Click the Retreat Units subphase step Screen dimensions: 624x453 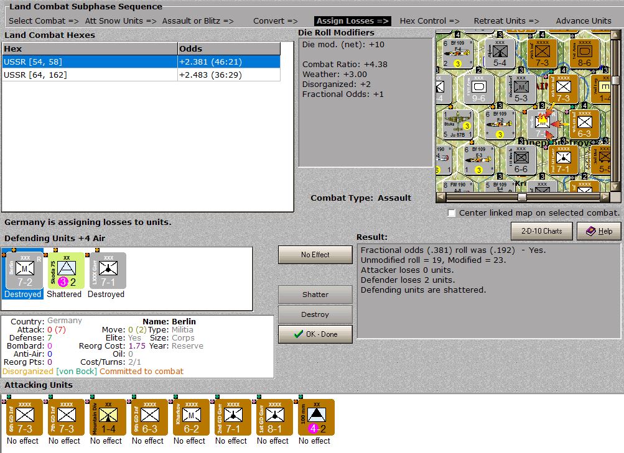click(506, 21)
